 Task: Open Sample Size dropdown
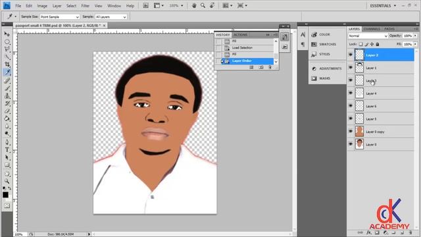click(60, 16)
